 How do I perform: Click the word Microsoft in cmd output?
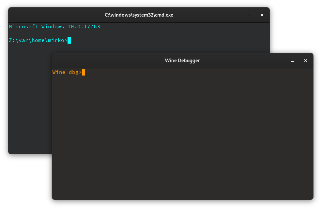click(x=23, y=27)
